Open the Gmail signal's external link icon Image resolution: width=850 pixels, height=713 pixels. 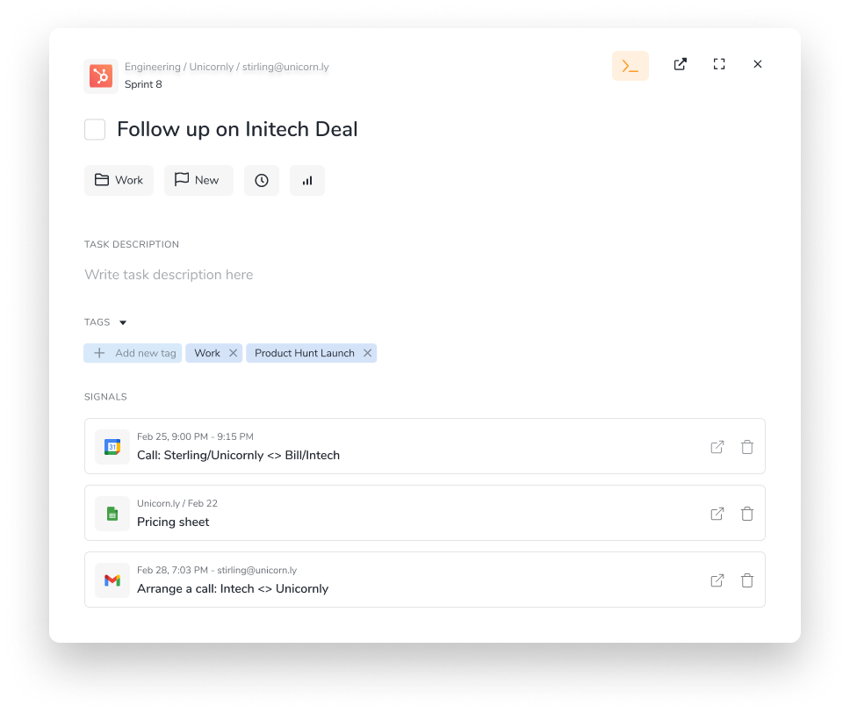(x=717, y=580)
